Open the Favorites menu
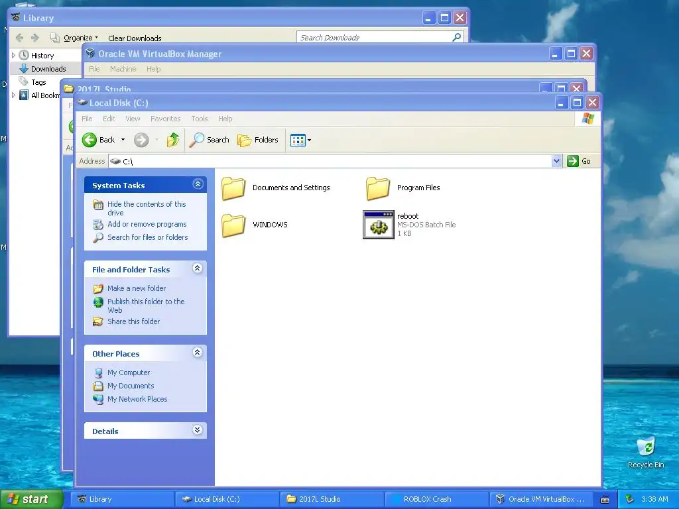679x509 pixels. (x=165, y=119)
